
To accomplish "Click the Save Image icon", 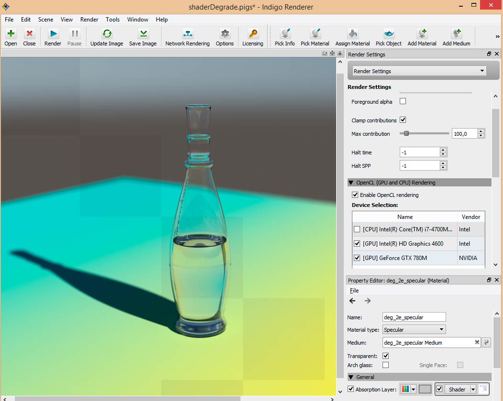I will click(143, 34).
